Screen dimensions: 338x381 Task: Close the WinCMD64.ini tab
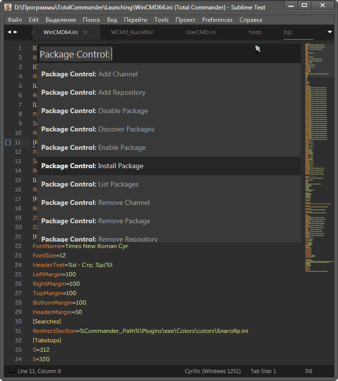coord(85,32)
